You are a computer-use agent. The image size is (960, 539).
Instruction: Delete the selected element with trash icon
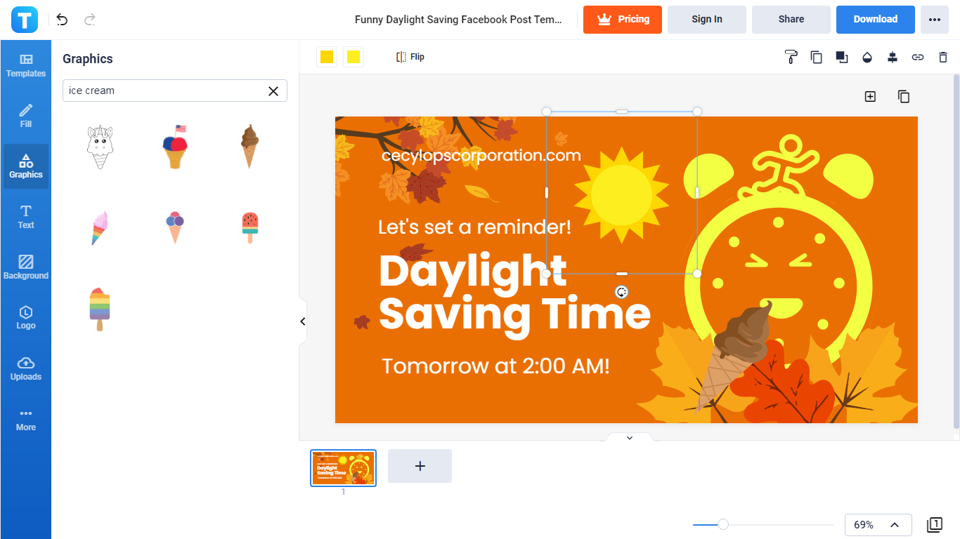tap(943, 57)
